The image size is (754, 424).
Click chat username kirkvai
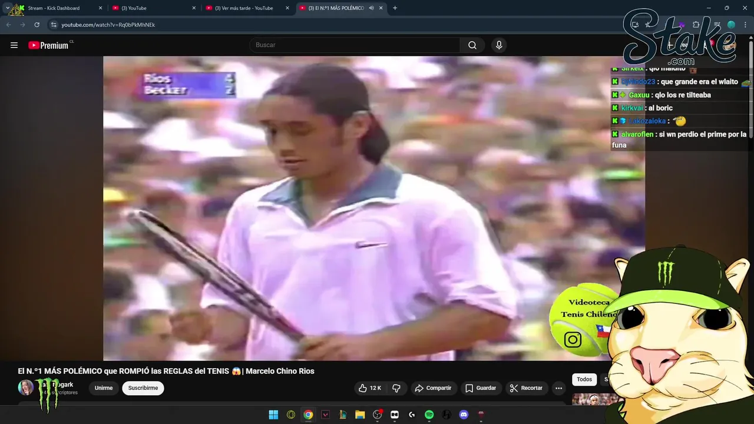pos(632,108)
